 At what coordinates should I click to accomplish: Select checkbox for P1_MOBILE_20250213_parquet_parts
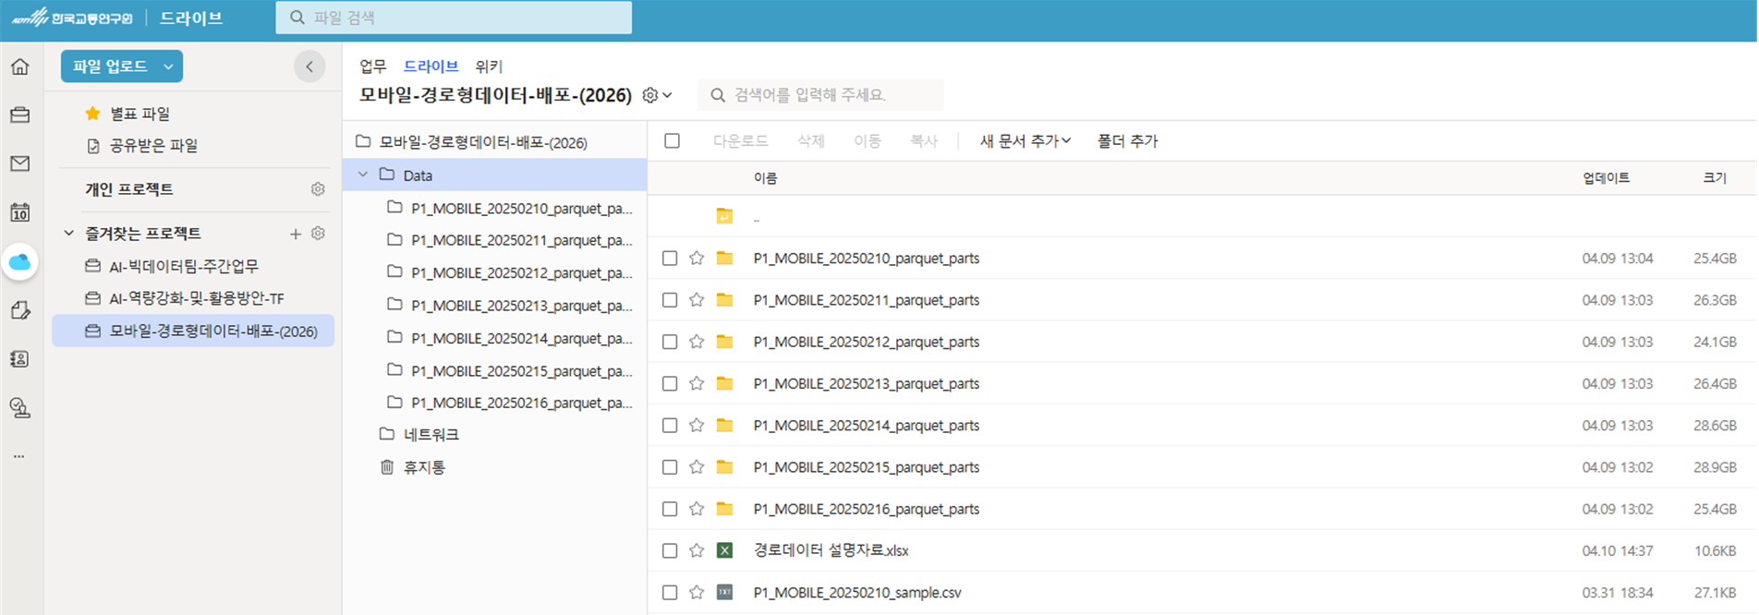[x=670, y=383]
